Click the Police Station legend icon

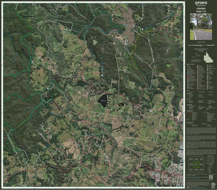(x=188, y=72)
